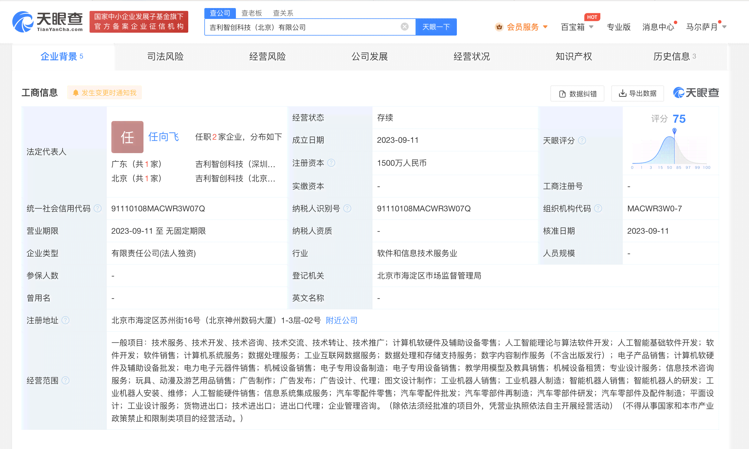The image size is (749, 449).
Task: Click the help icon beside 注册地址
Action: (65, 320)
